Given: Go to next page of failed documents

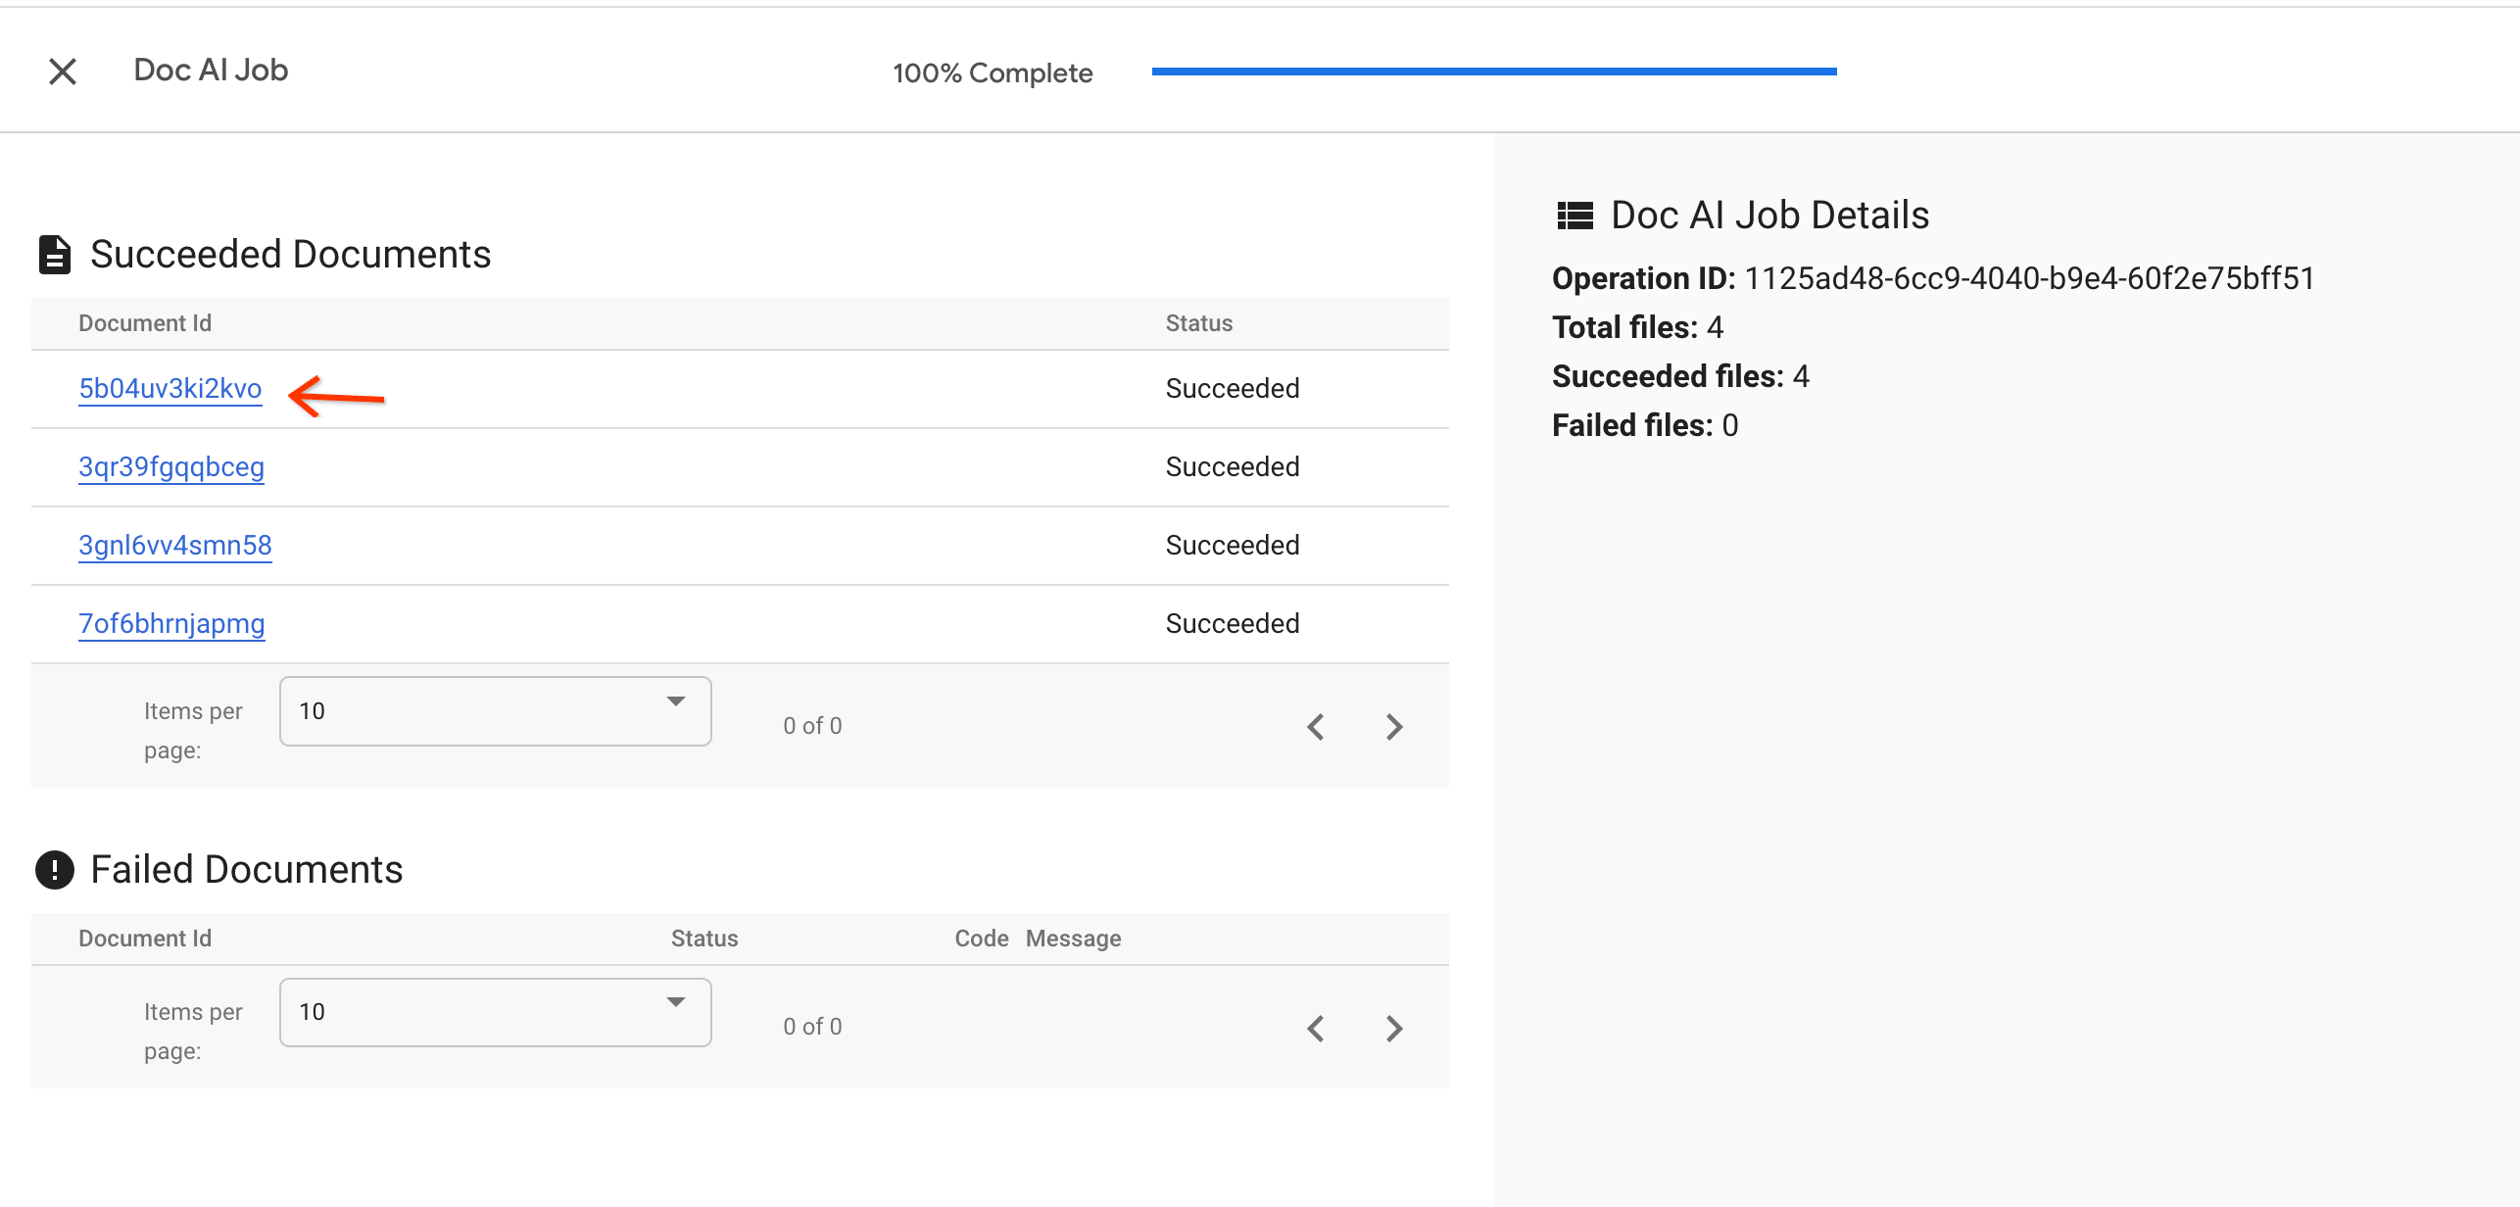Looking at the screenshot, I should click(1394, 1028).
